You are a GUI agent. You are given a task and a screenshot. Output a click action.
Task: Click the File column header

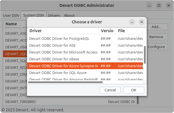point(129,31)
